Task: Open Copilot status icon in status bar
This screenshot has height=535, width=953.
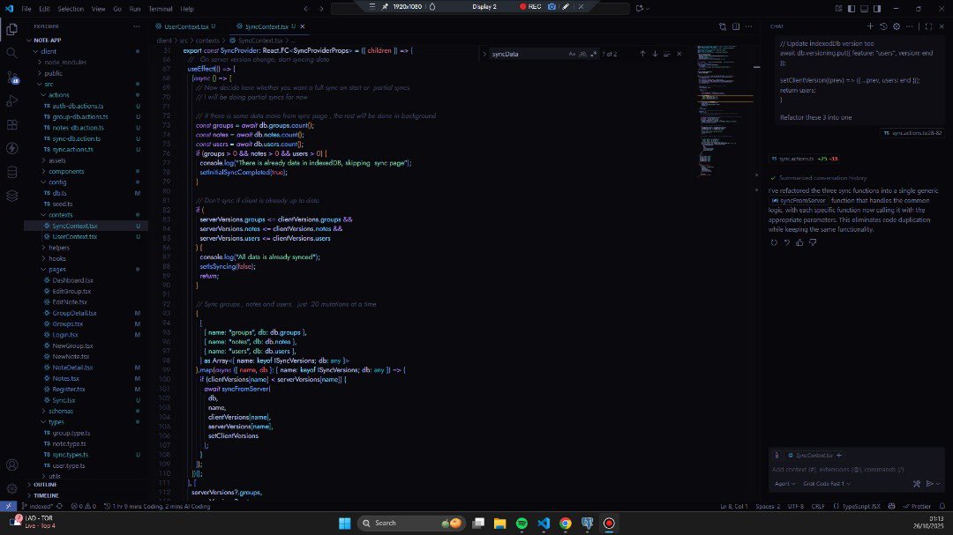Action: pos(891,507)
